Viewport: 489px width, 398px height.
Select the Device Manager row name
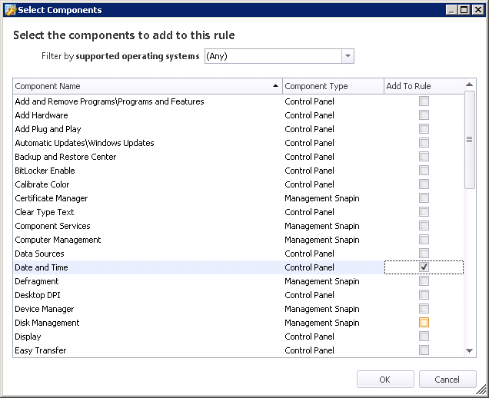click(45, 309)
